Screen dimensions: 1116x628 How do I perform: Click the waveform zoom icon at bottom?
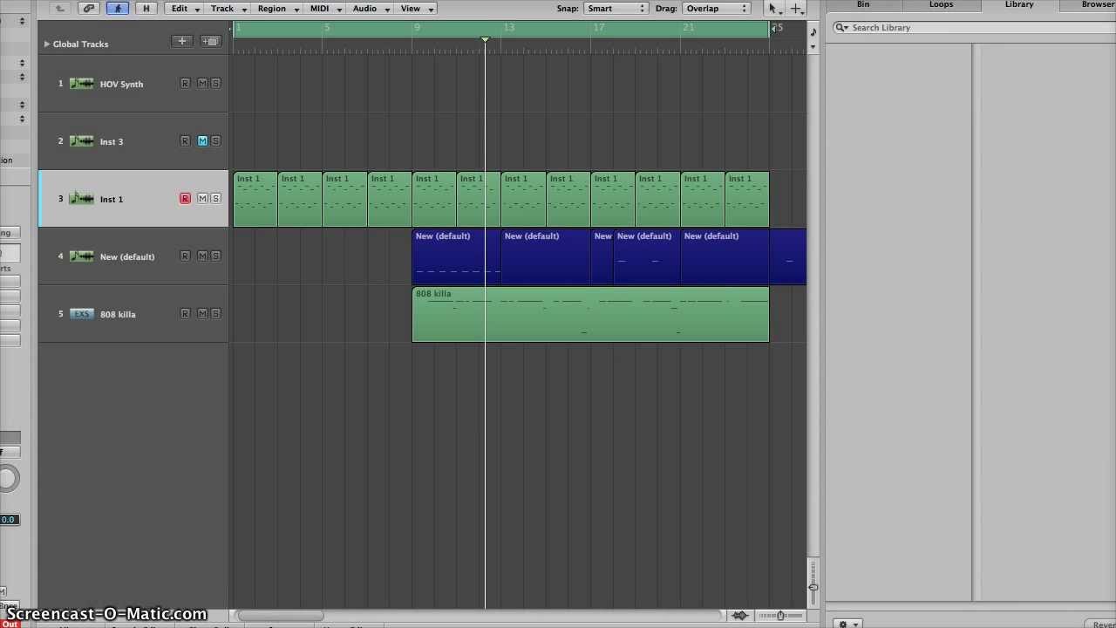(740, 616)
